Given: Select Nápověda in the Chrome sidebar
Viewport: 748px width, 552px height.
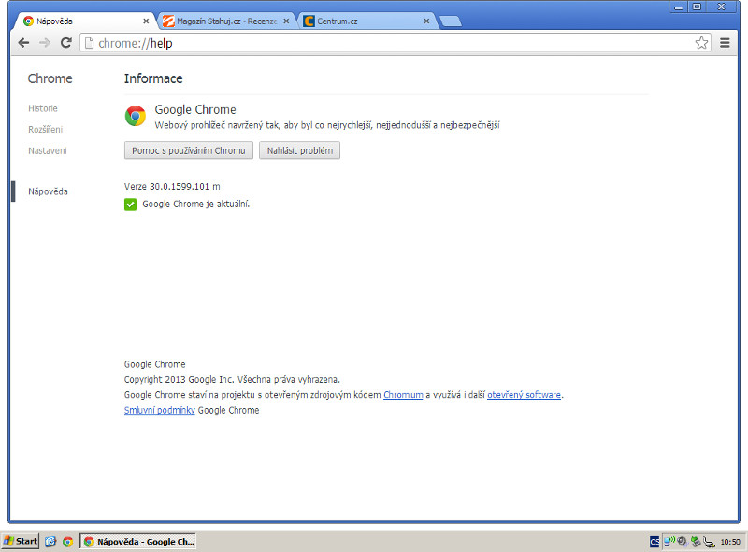Looking at the screenshot, I should [x=48, y=191].
